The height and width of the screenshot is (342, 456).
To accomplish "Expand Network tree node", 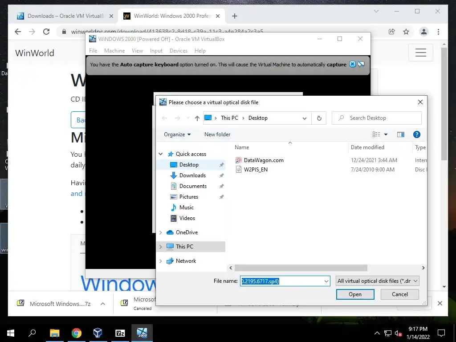I will pyautogui.click(x=160, y=261).
